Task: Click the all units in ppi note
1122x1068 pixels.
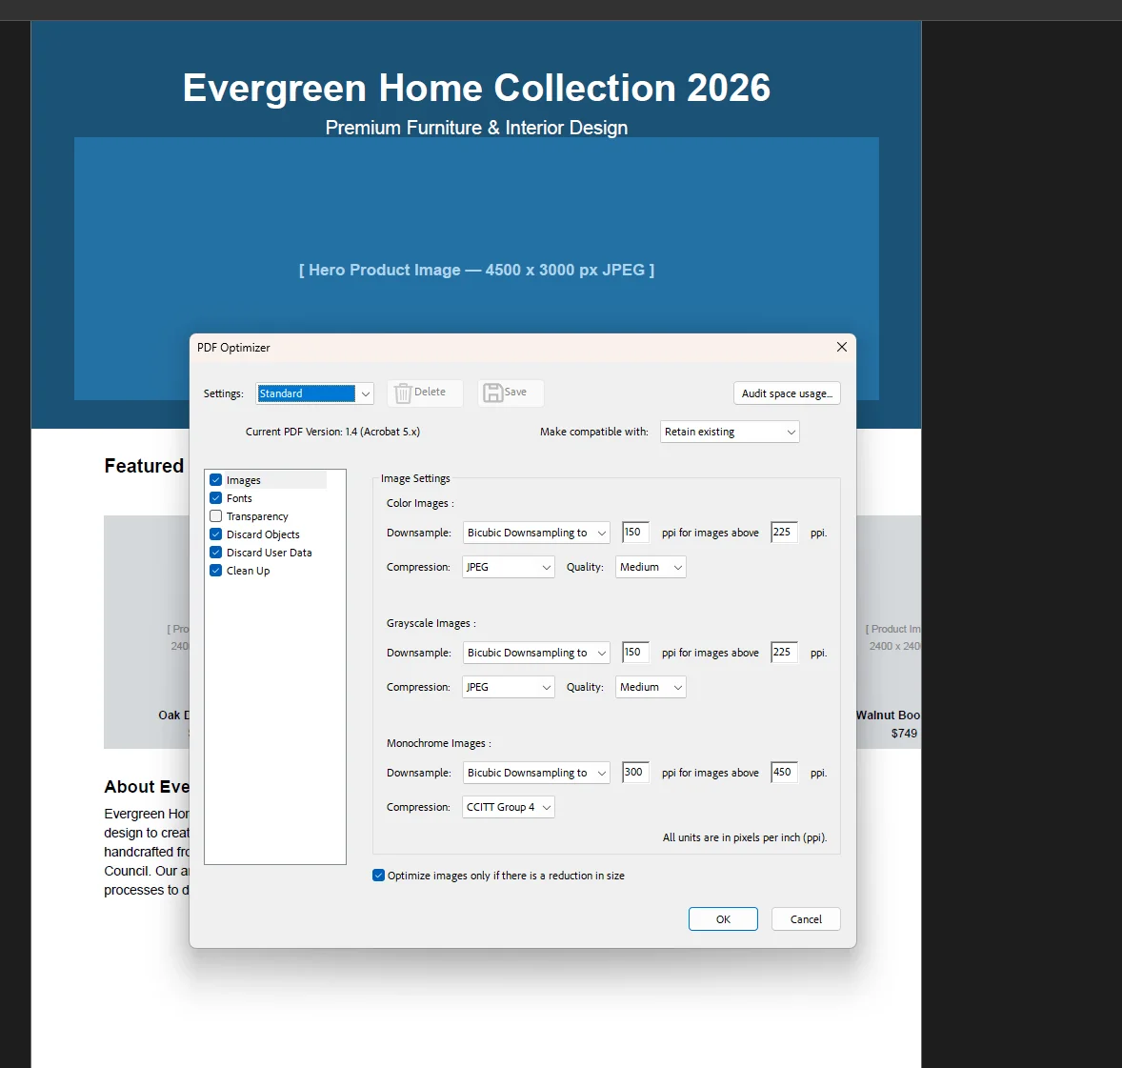Action: (744, 837)
